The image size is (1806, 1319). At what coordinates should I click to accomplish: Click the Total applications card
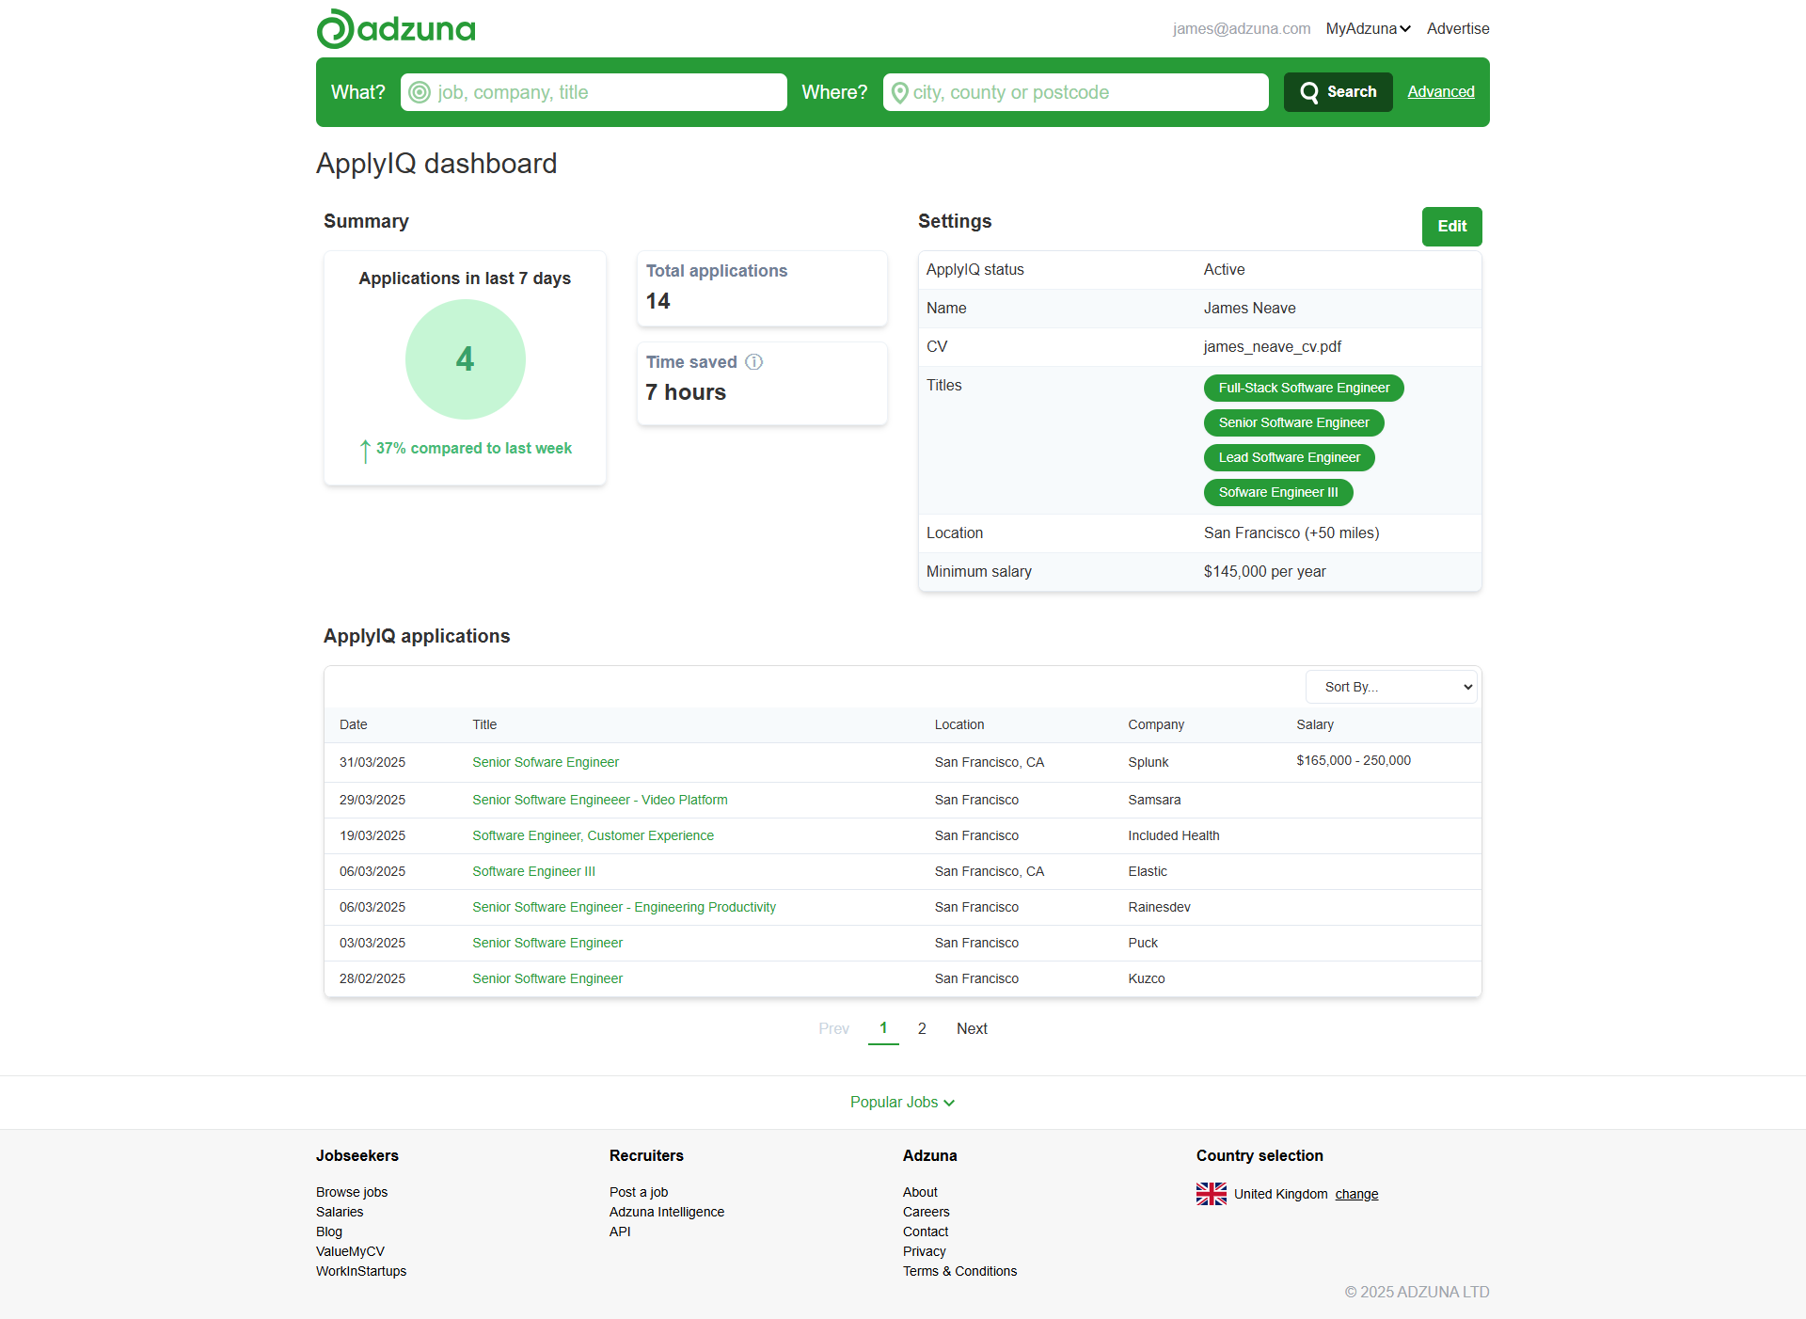[x=762, y=289]
